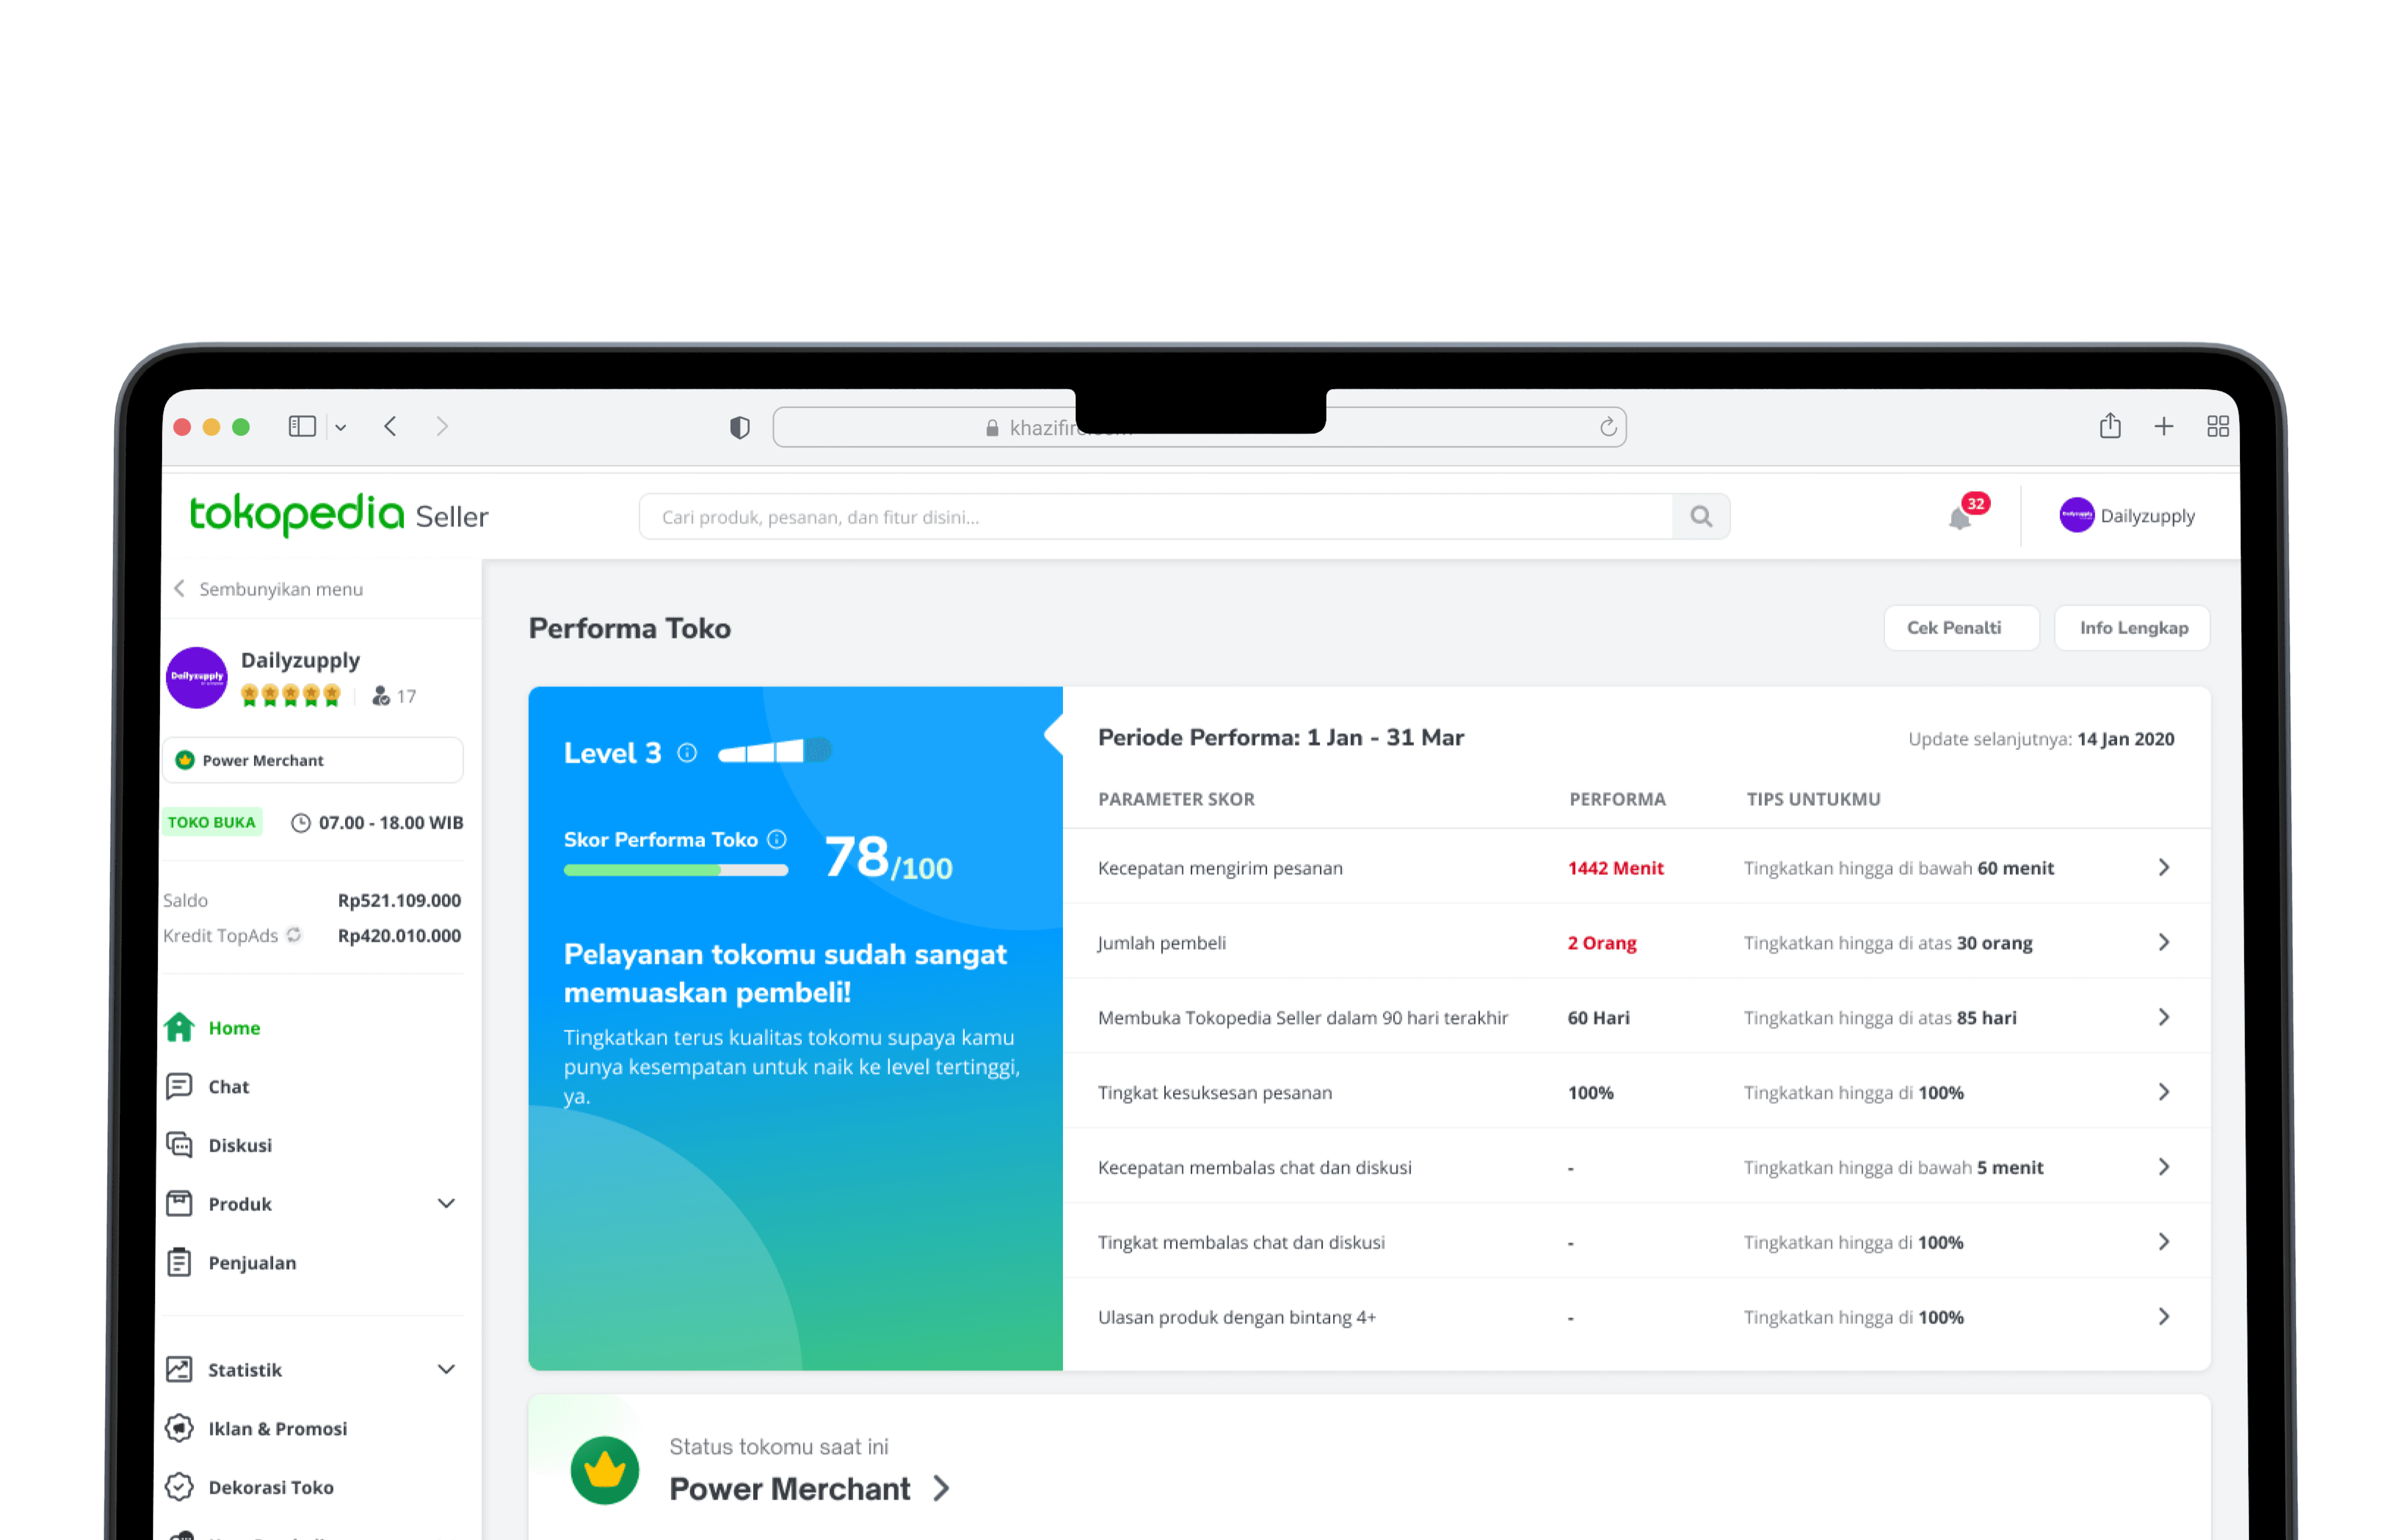Go to Penjualan menu item
Image resolution: width=2402 pixels, height=1540 pixels.
(x=252, y=1263)
